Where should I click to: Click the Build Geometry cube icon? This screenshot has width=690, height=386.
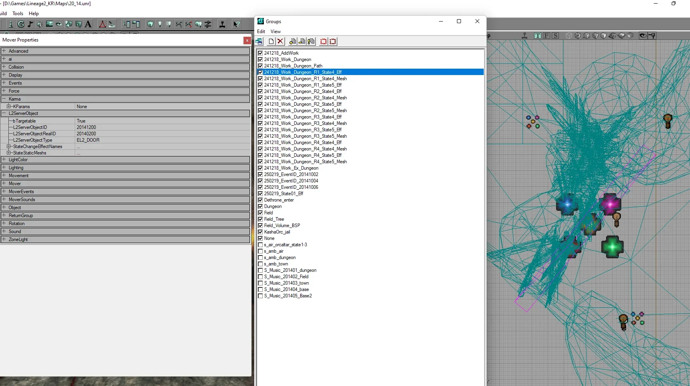150,24
